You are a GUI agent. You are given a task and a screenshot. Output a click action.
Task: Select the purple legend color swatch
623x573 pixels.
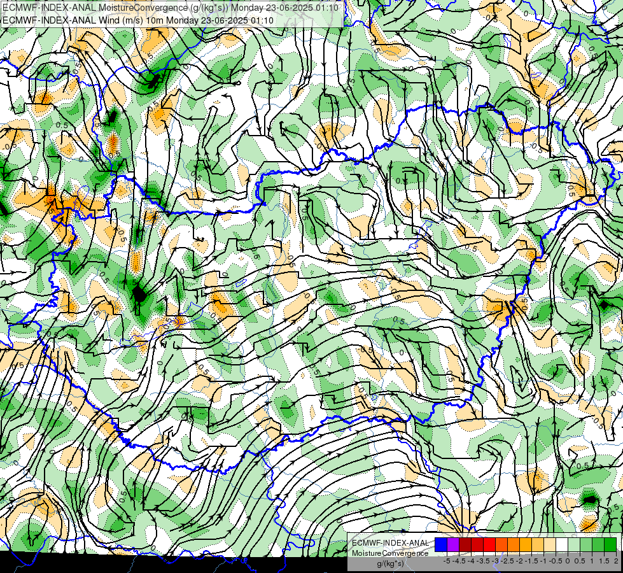(453, 544)
